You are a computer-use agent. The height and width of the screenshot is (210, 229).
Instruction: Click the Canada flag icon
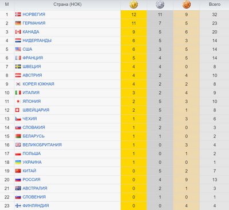(x=18, y=32)
